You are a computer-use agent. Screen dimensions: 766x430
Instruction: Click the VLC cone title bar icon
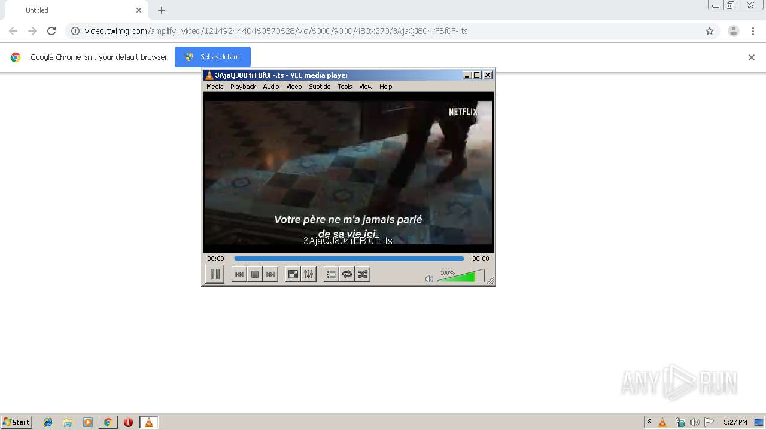pyautogui.click(x=209, y=75)
